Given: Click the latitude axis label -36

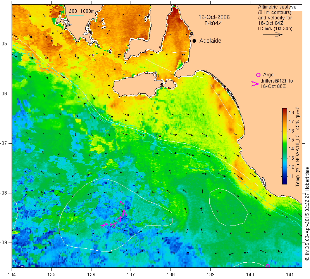Looking at the screenshot, I should click(x=3, y=93).
